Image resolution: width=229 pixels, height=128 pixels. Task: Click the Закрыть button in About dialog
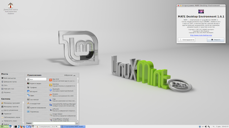[215, 40]
